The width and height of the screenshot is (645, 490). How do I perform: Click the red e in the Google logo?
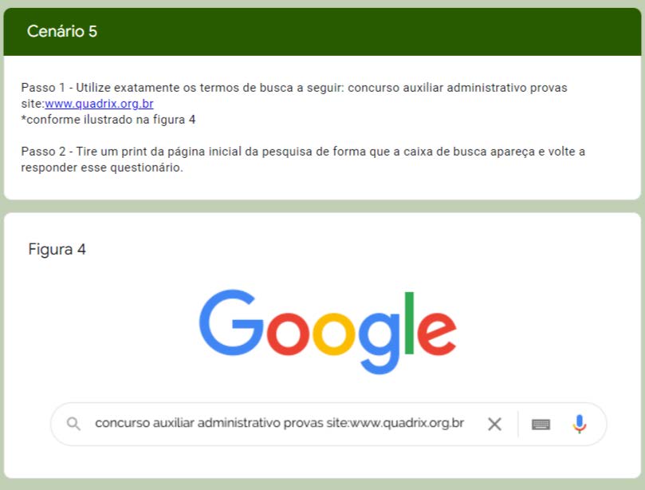coord(437,334)
